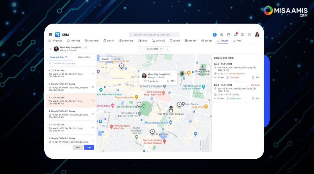Switch map to Bản đồ view
314x174 pixels.
[105, 59]
